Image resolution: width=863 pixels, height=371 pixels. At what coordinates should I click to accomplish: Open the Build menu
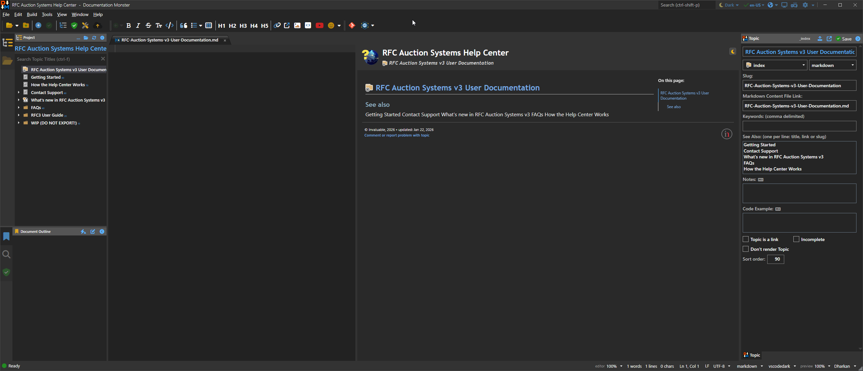(32, 14)
